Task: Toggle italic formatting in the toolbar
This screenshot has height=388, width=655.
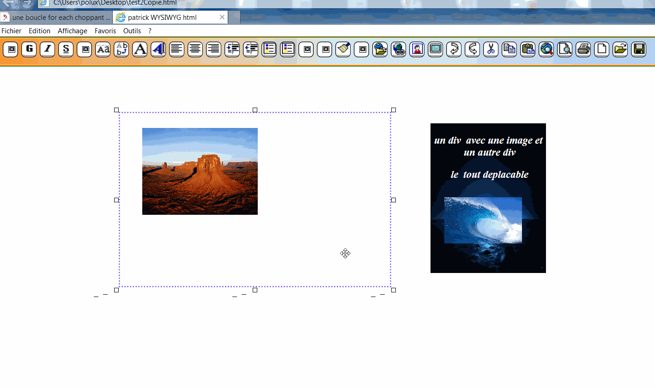Action: point(48,49)
